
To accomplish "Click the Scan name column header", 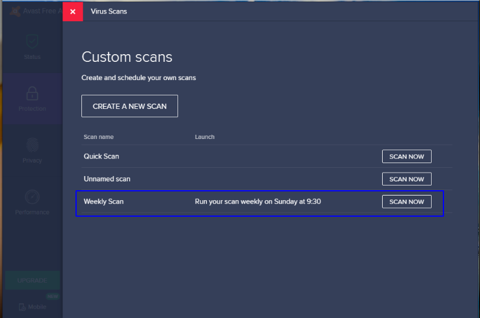I will (98, 137).
